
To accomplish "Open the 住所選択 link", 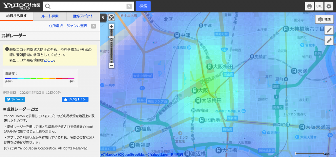I will pos(56,26).
